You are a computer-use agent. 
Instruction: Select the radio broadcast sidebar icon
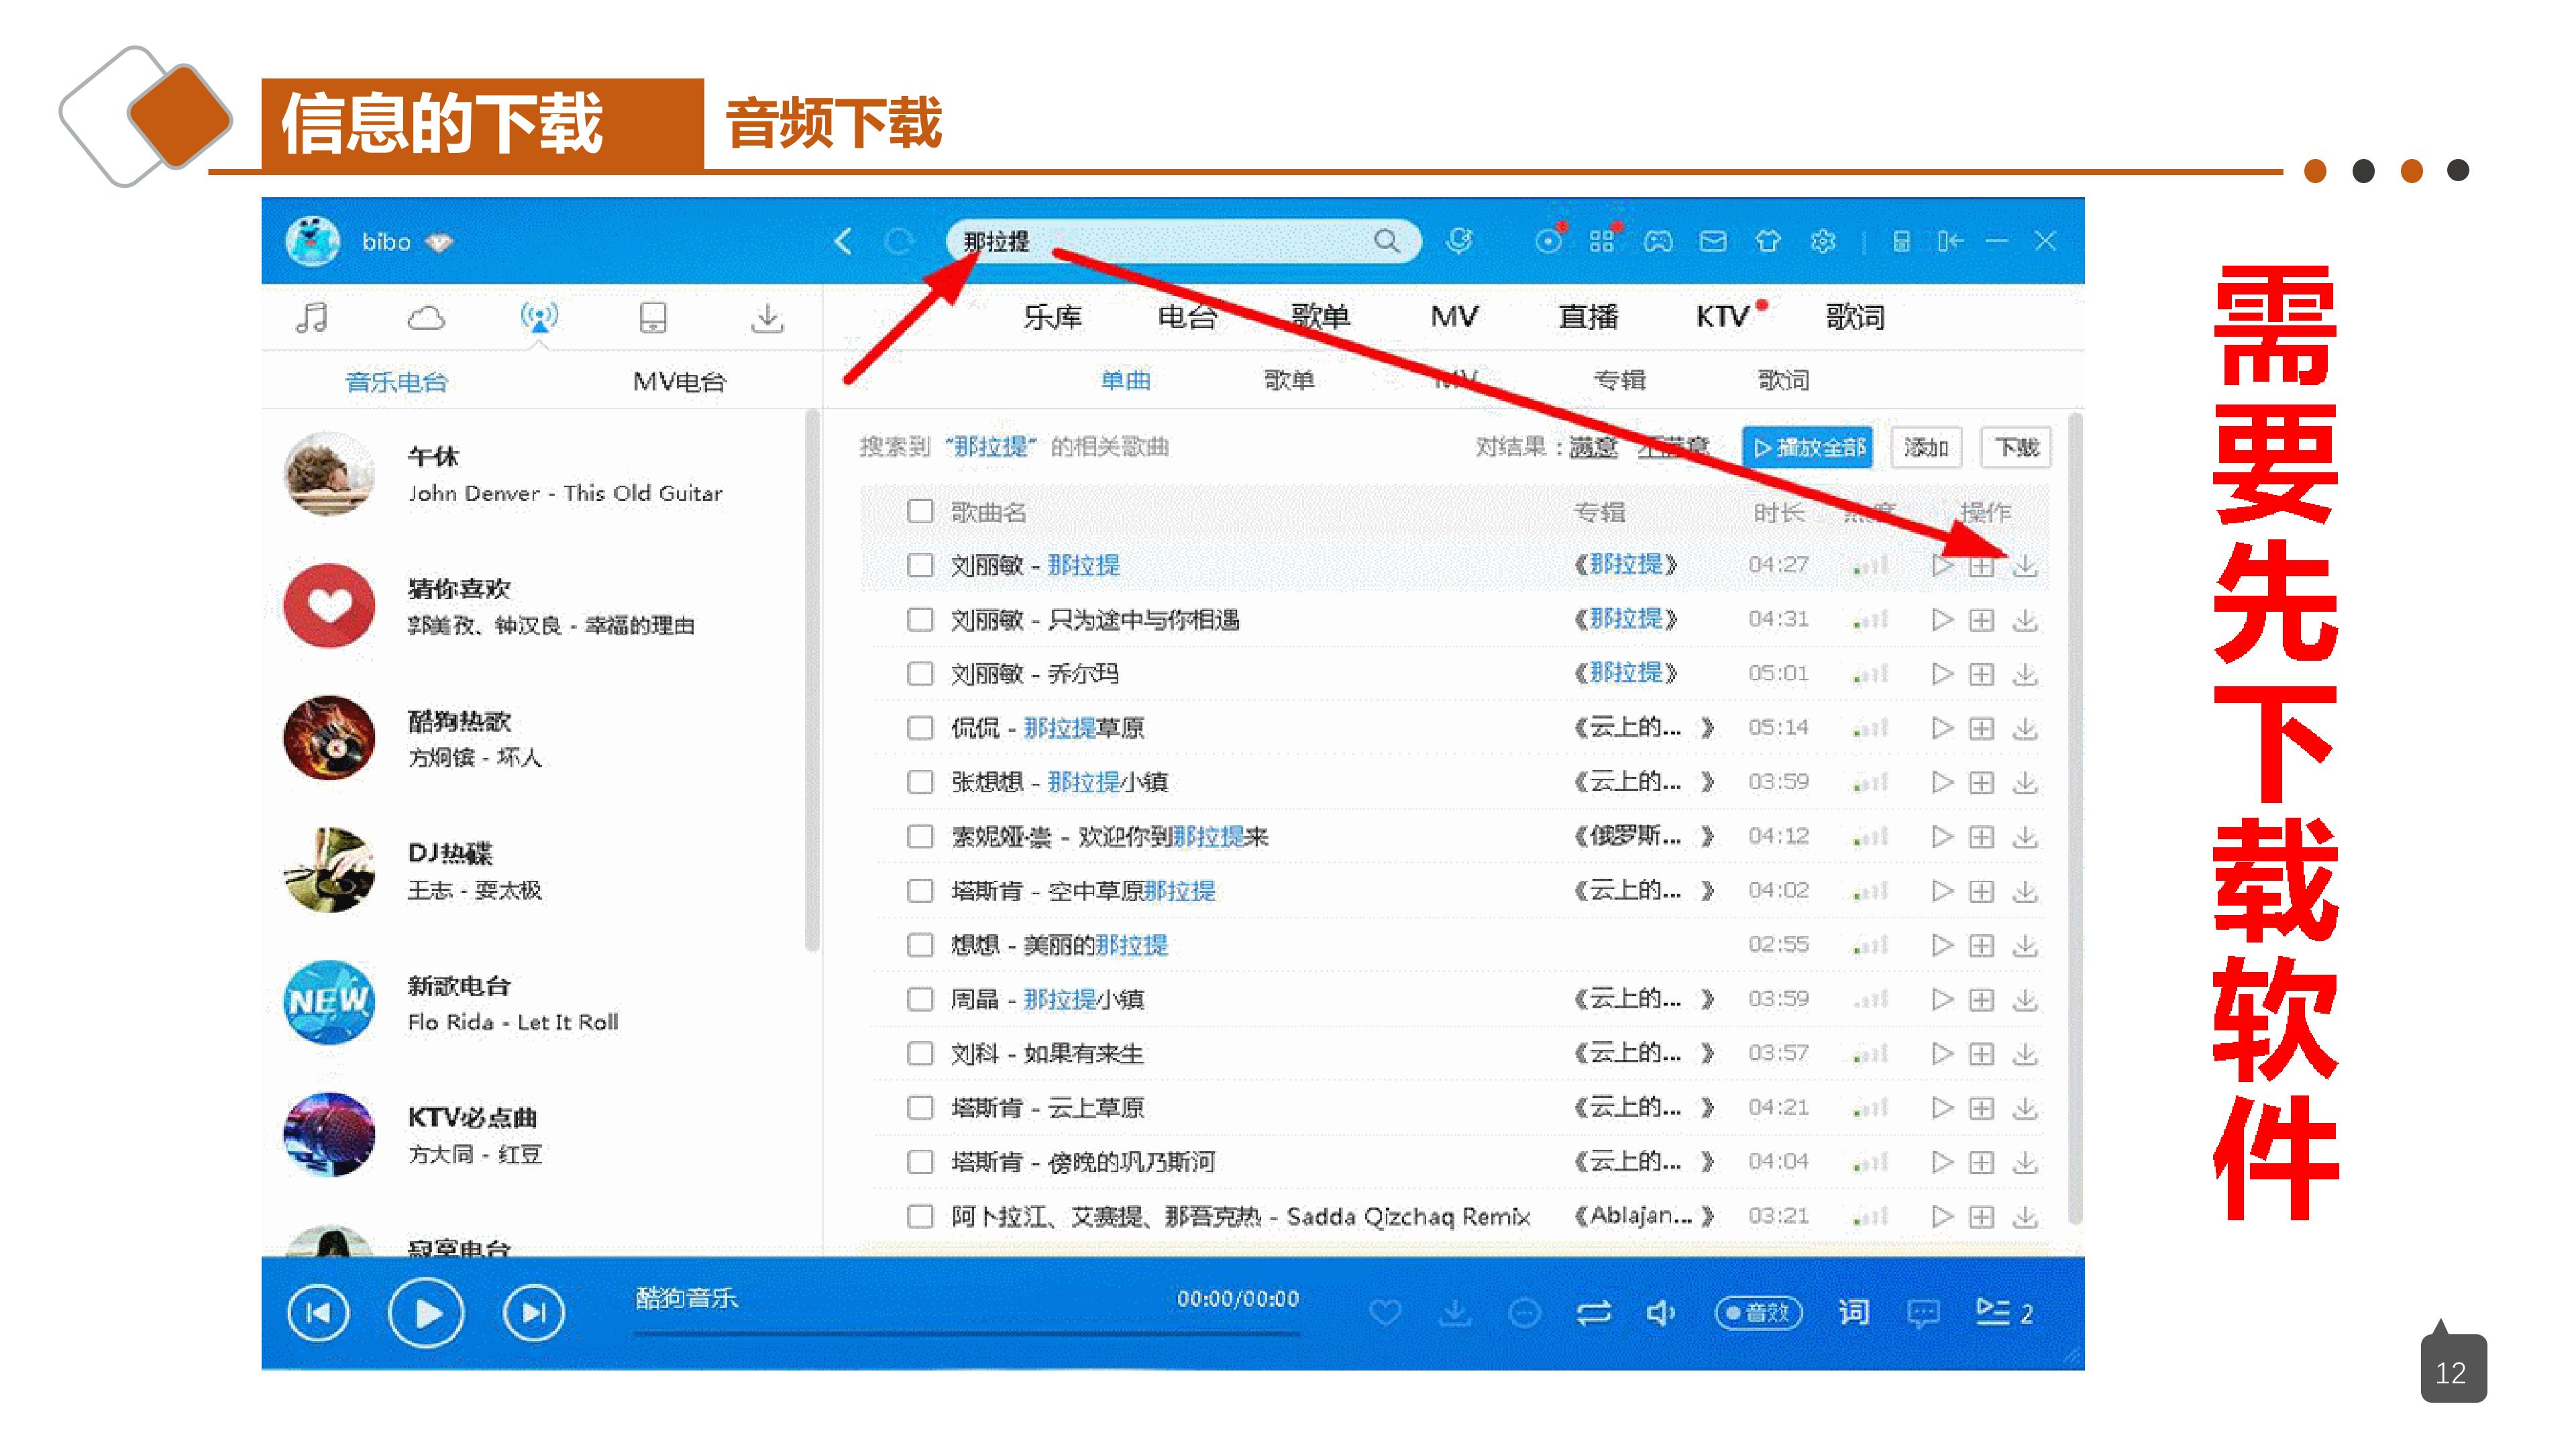pyautogui.click(x=539, y=318)
